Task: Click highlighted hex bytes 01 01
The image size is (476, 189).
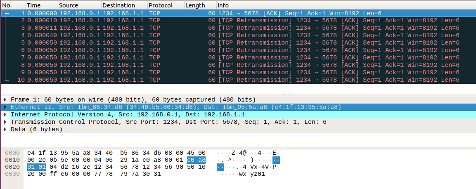Action: click(36, 167)
